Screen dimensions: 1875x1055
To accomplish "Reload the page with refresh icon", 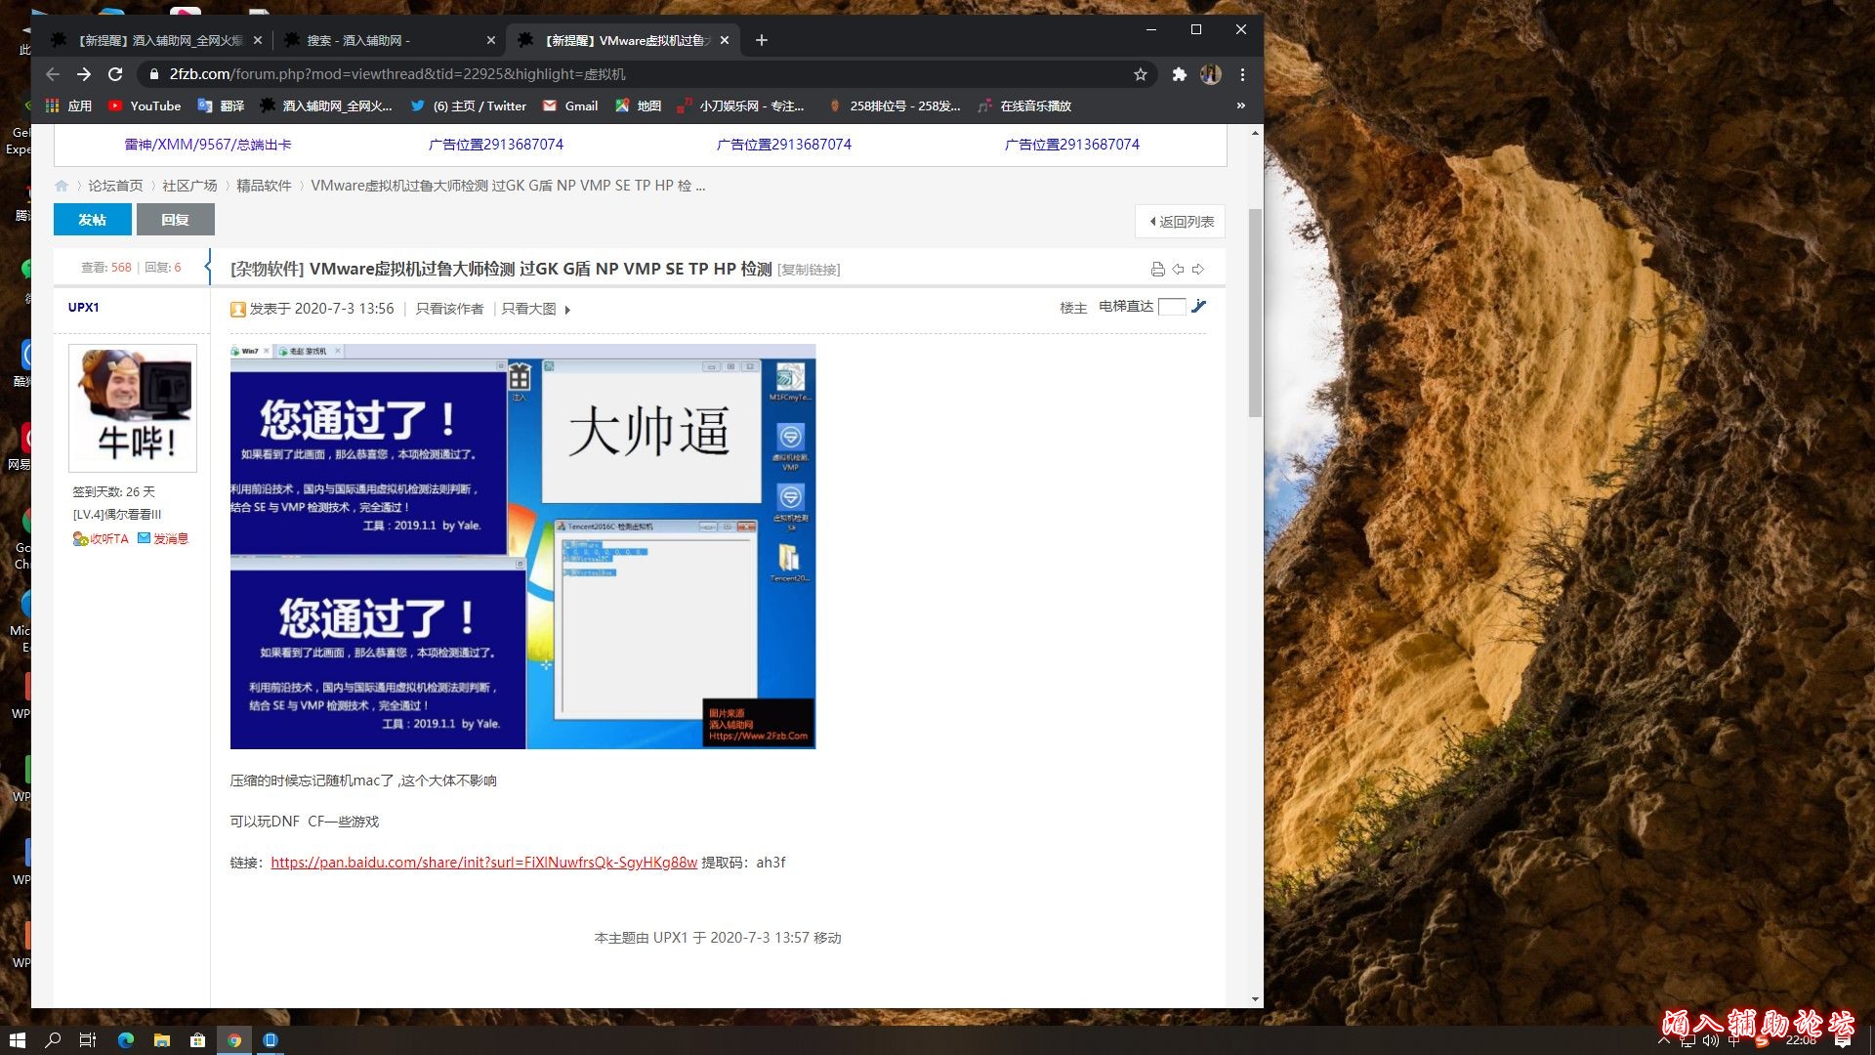I will tap(115, 74).
